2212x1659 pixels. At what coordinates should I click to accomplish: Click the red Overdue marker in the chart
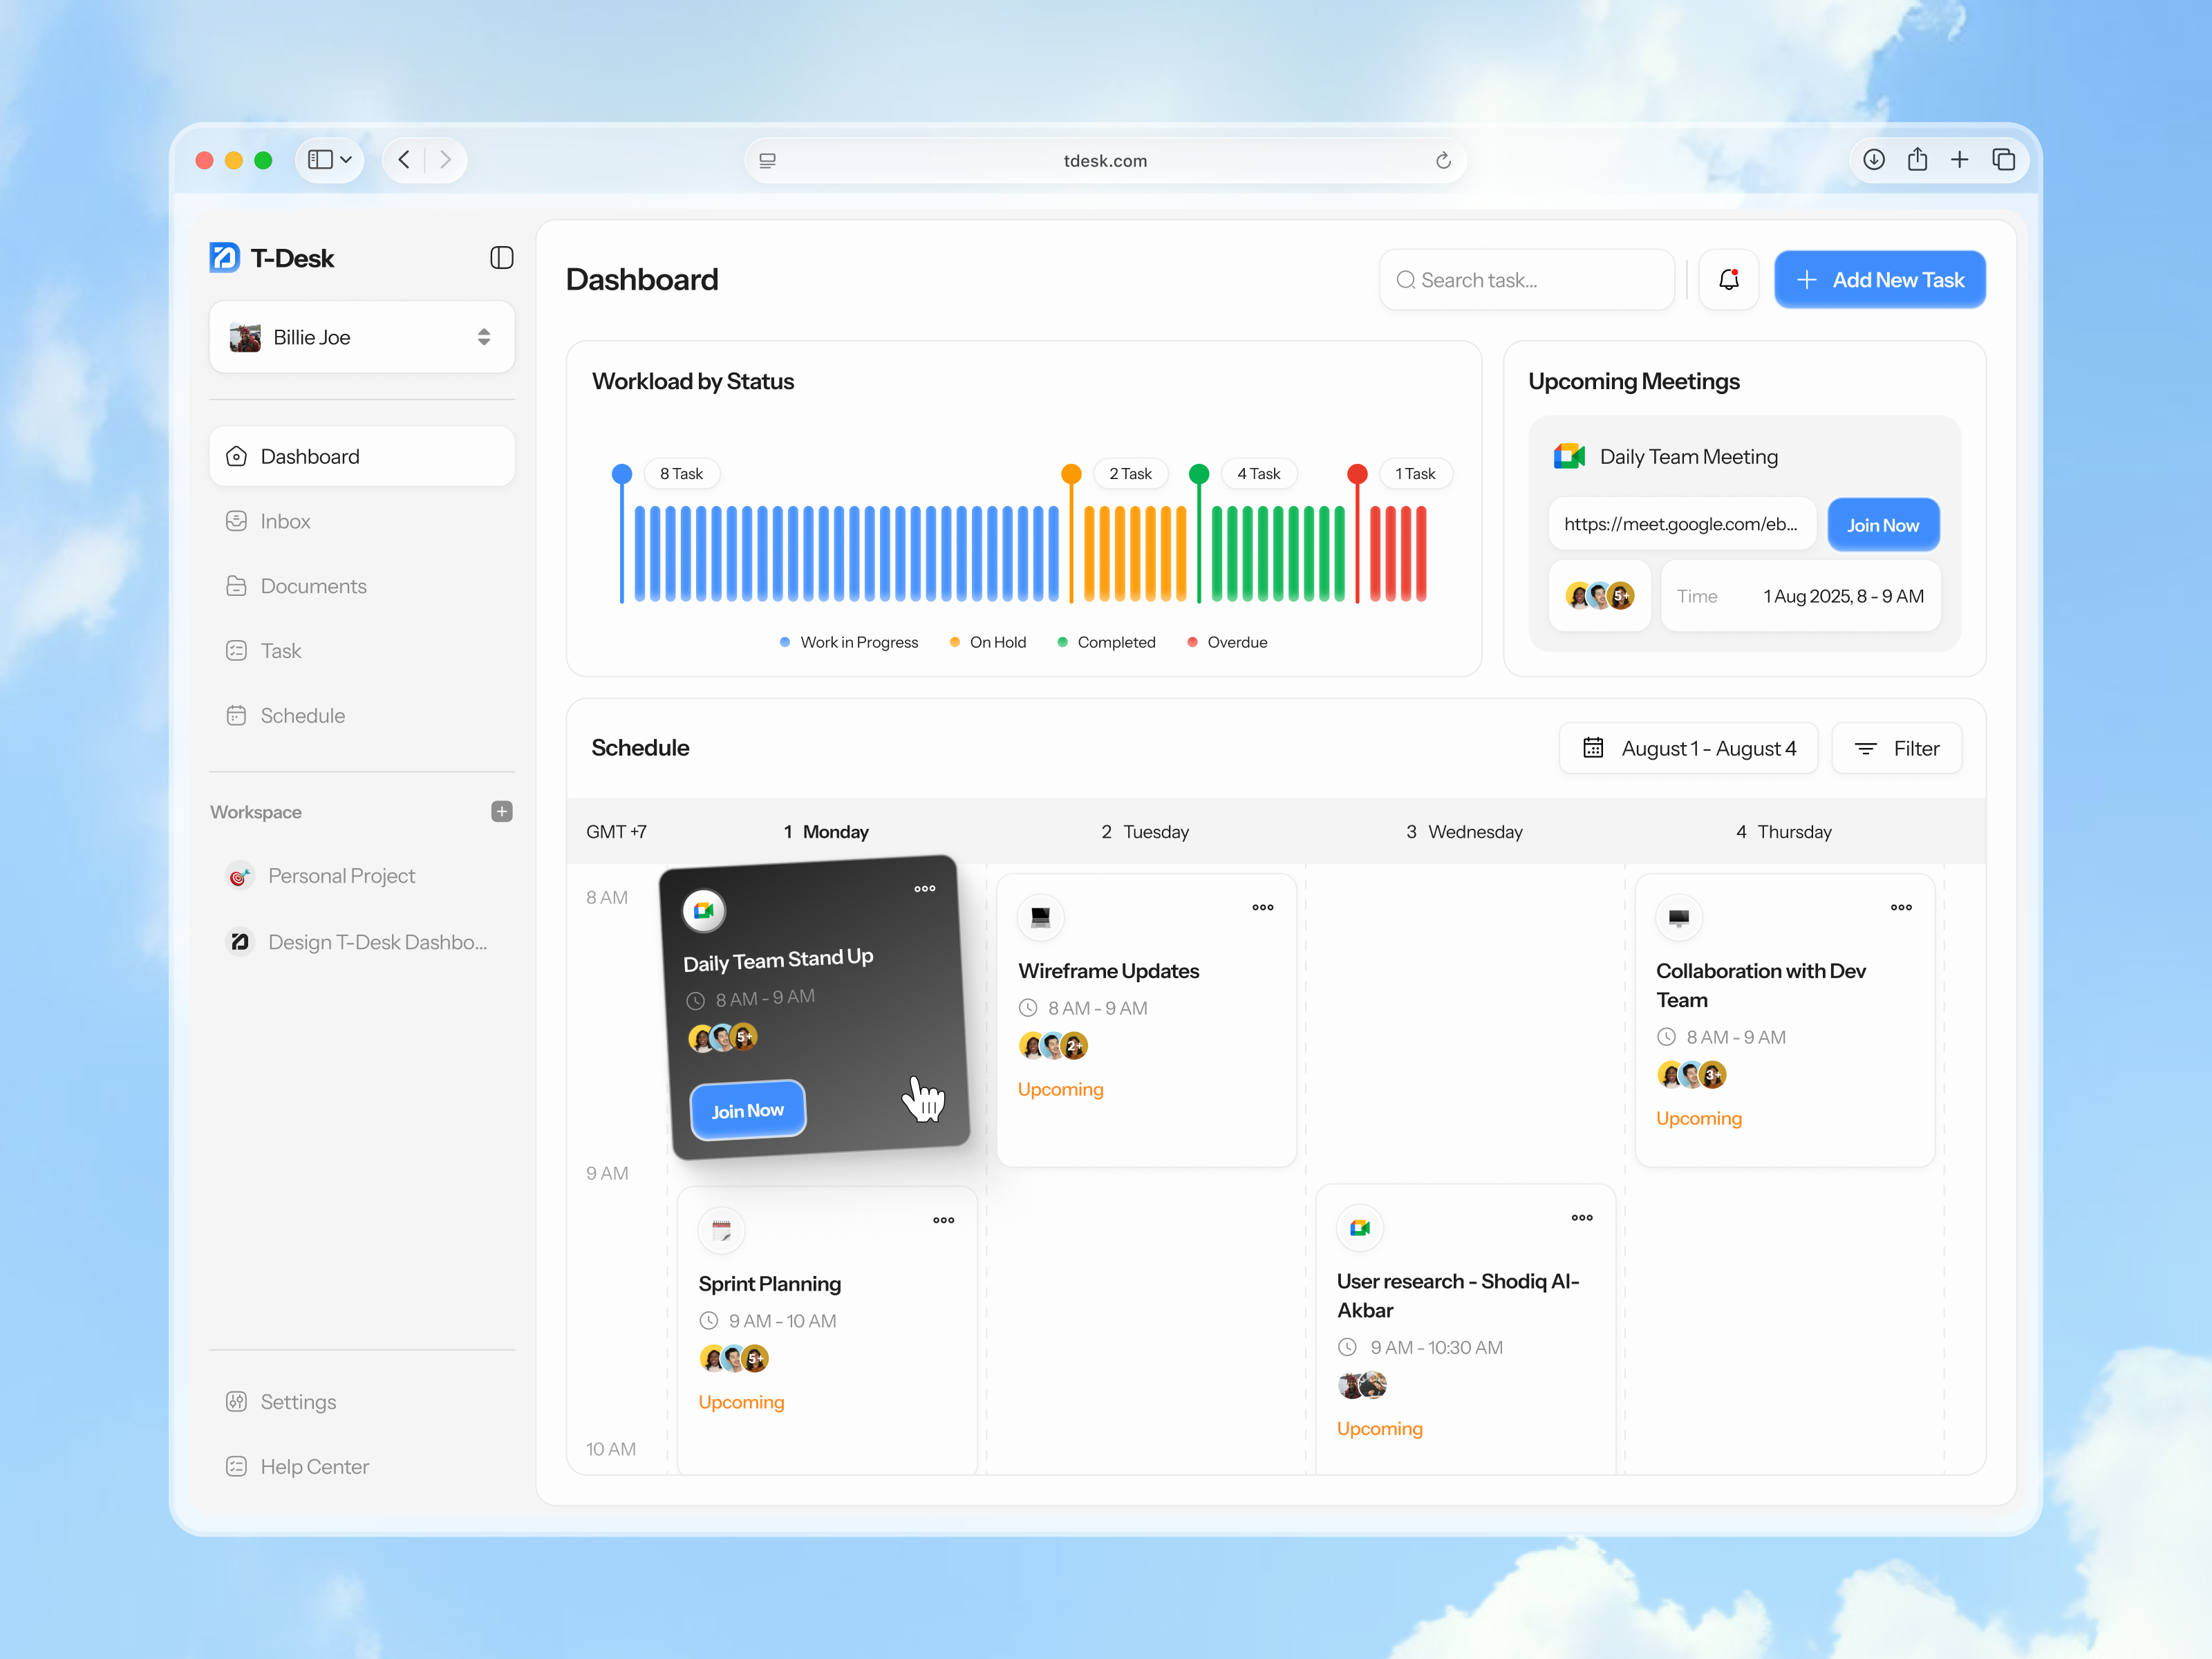(x=1357, y=473)
